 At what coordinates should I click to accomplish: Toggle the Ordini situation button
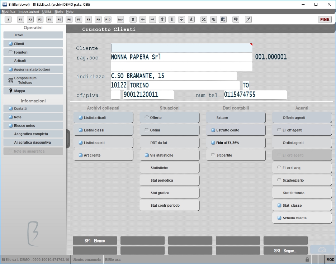point(170,130)
